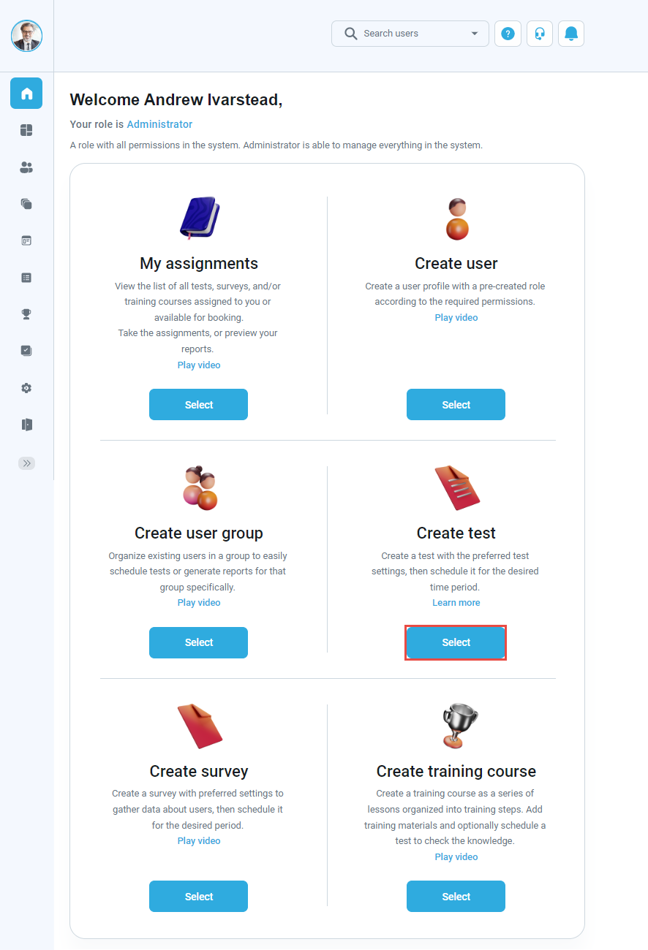Open the Administrator role link

tap(159, 124)
